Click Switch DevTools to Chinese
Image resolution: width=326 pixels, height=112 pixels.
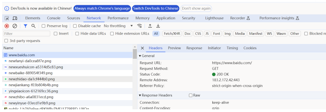(156, 9)
